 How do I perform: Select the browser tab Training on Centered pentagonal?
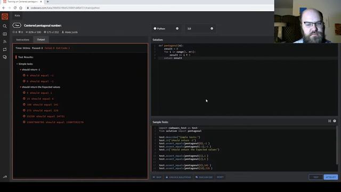coord(22,2)
